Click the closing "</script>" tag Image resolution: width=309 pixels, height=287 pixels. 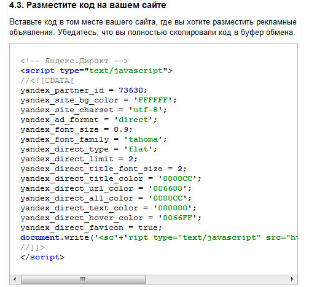point(42,257)
